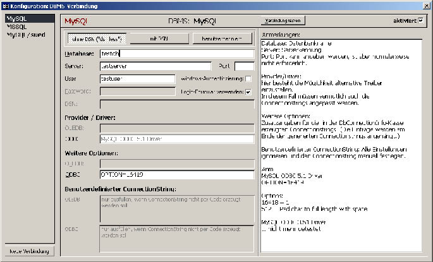Click into the Server input field
433x262 pixels.
pos(156,66)
